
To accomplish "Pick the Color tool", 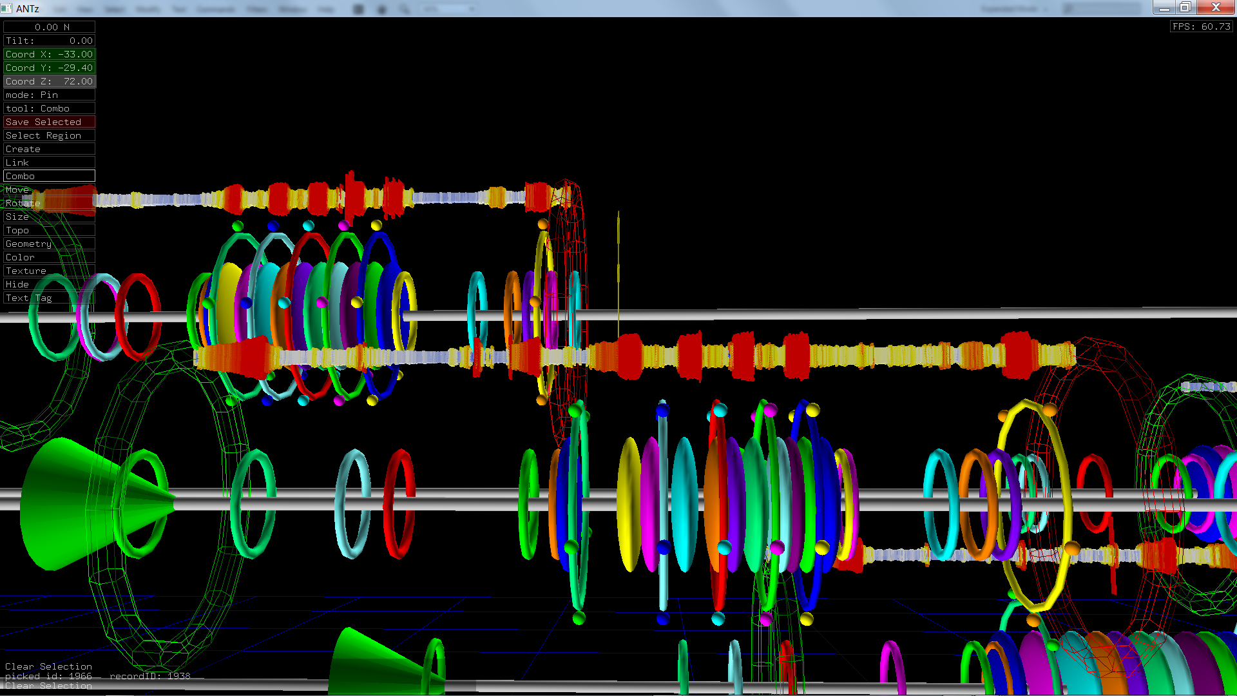I will (x=49, y=257).
